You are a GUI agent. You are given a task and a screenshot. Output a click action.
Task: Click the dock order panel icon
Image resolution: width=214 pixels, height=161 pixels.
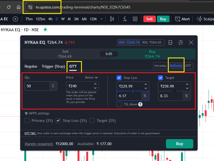170,42
